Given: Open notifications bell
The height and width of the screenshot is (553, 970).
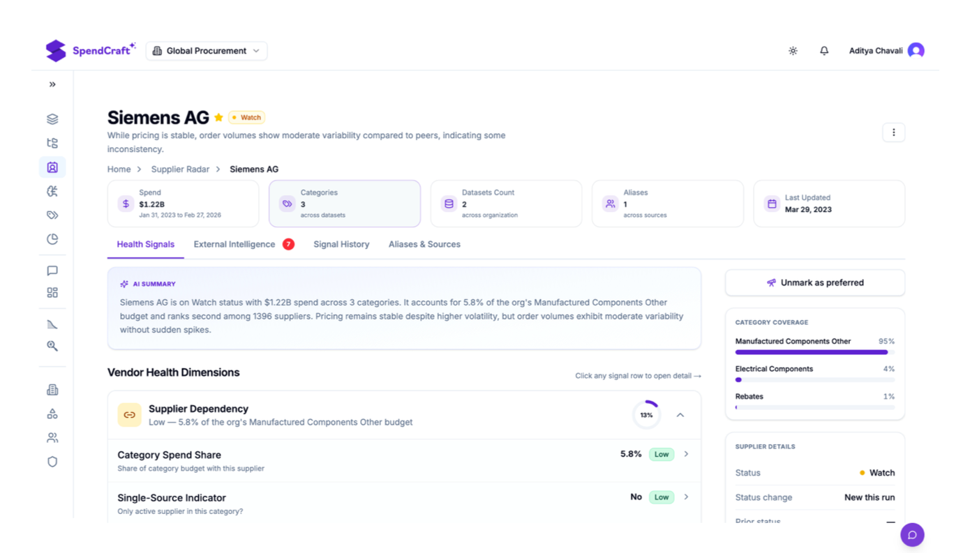Looking at the screenshot, I should click(x=824, y=51).
